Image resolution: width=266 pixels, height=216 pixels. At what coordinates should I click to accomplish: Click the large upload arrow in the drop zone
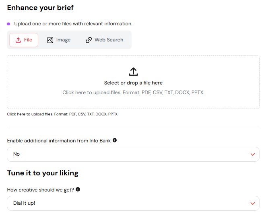[x=133, y=72]
